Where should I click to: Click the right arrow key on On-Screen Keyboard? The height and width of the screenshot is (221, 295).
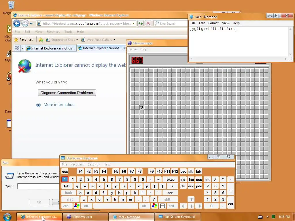pos(199,206)
